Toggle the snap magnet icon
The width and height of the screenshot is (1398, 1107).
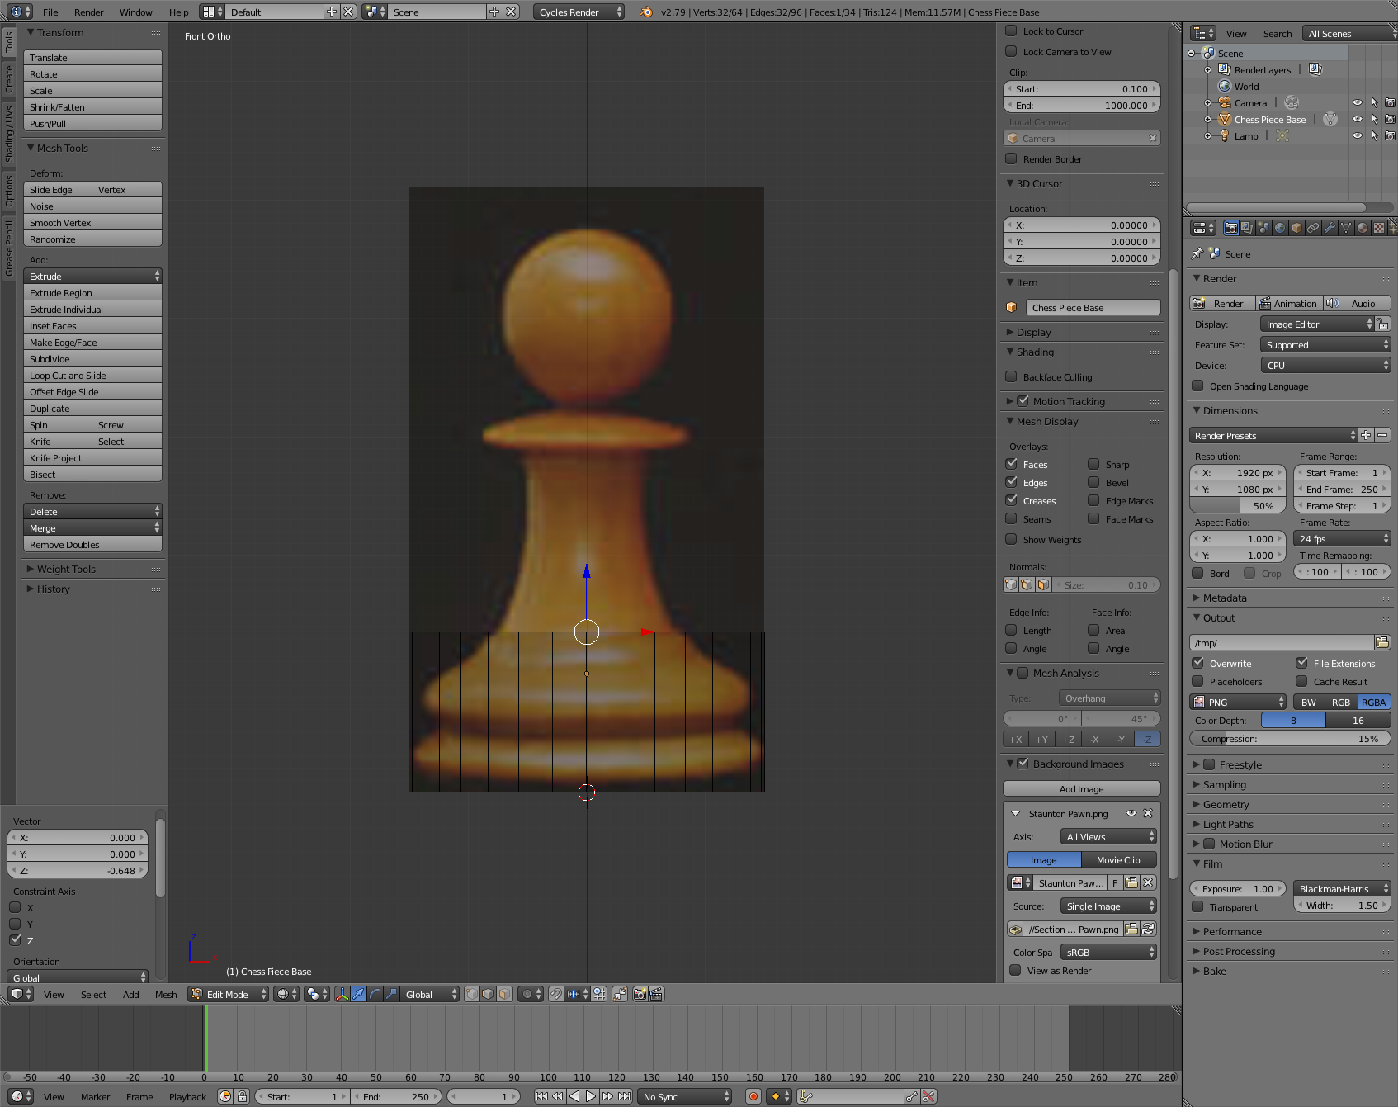(x=555, y=994)
